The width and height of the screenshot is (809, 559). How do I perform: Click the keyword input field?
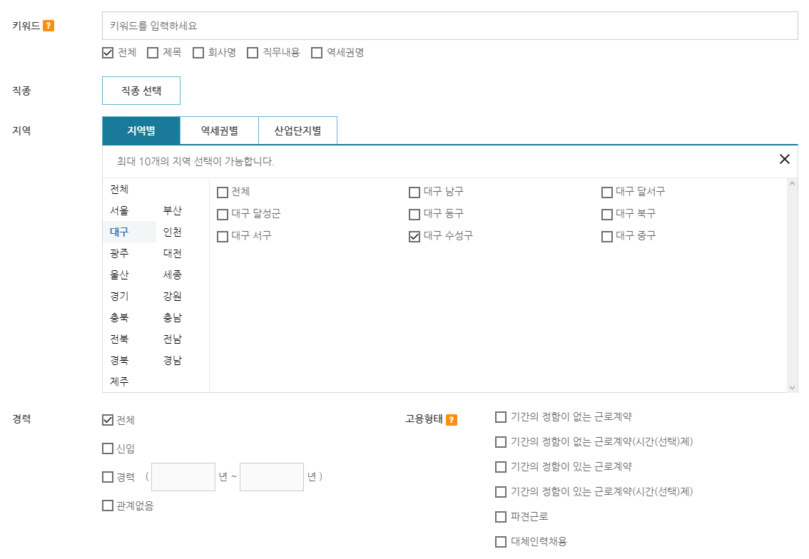[450, 26]
